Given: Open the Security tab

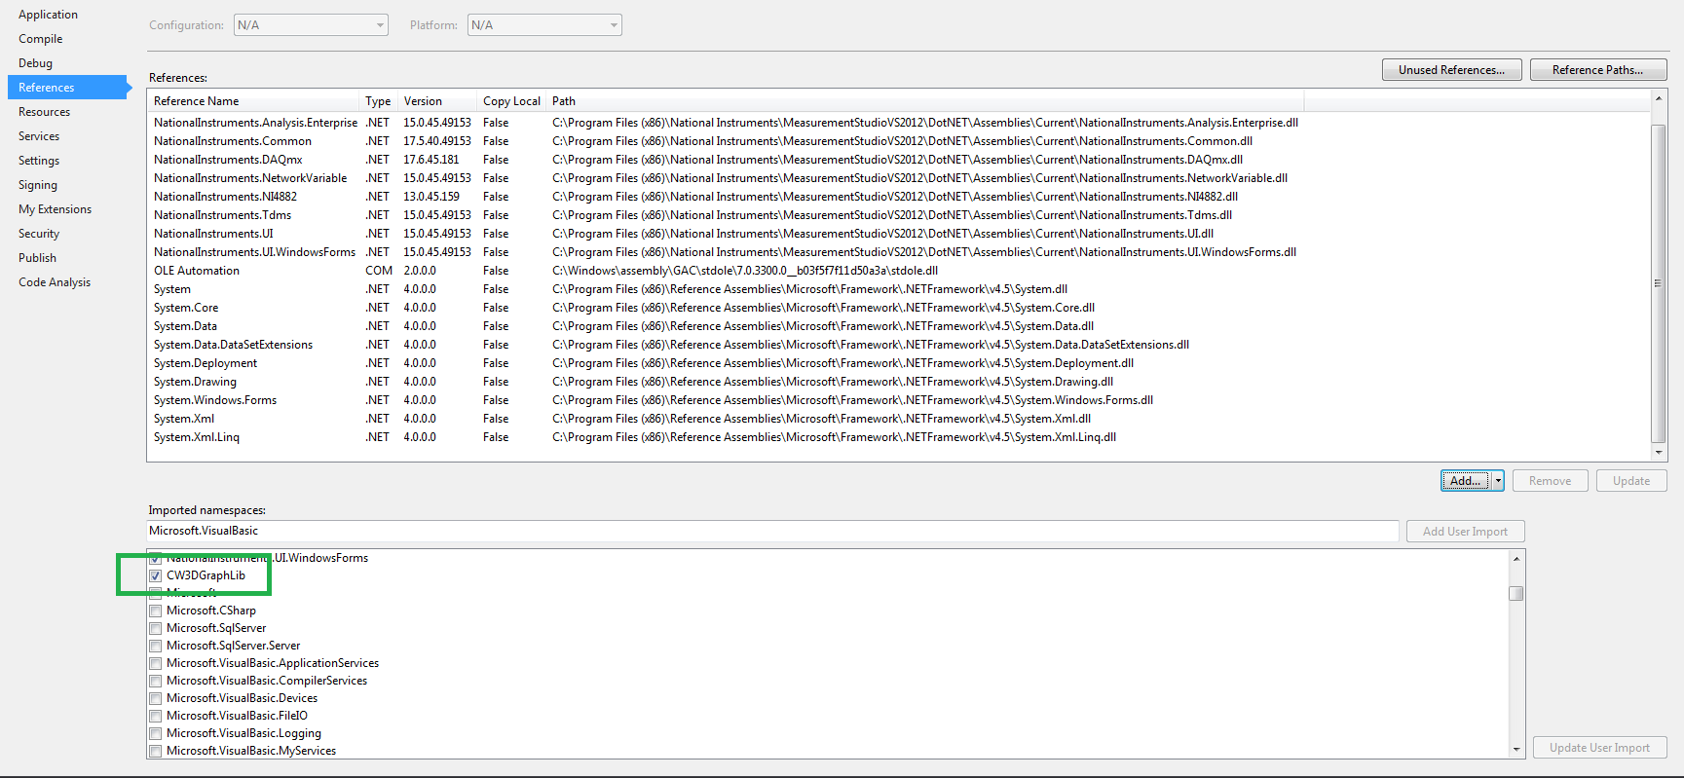Looking at the screenshot, I should tap(39, 234).
